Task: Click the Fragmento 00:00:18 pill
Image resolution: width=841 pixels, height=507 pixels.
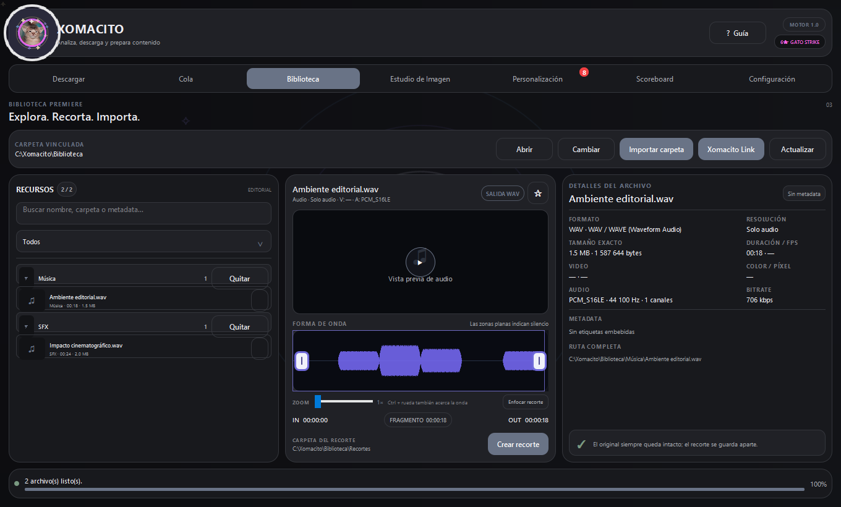Action: pos(418,420)
